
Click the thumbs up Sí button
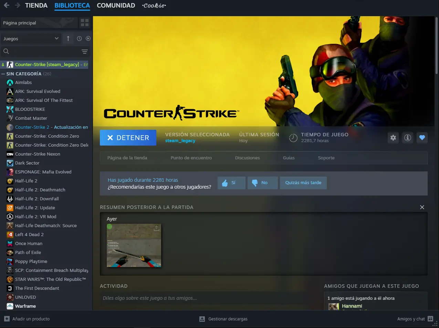click(x=231, y=183)
